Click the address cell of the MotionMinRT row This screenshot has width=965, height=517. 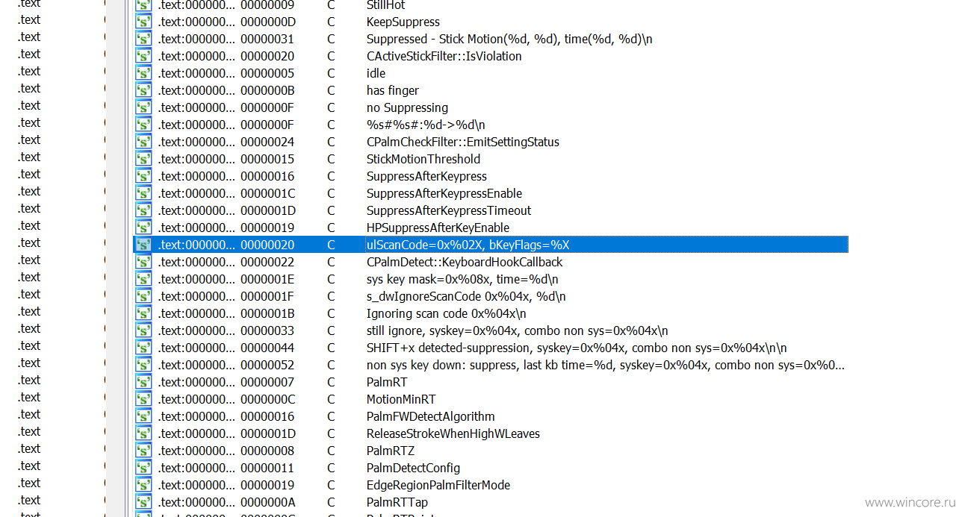196,399
